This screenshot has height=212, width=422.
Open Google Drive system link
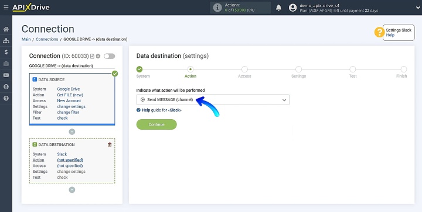[x=69, y=89]
